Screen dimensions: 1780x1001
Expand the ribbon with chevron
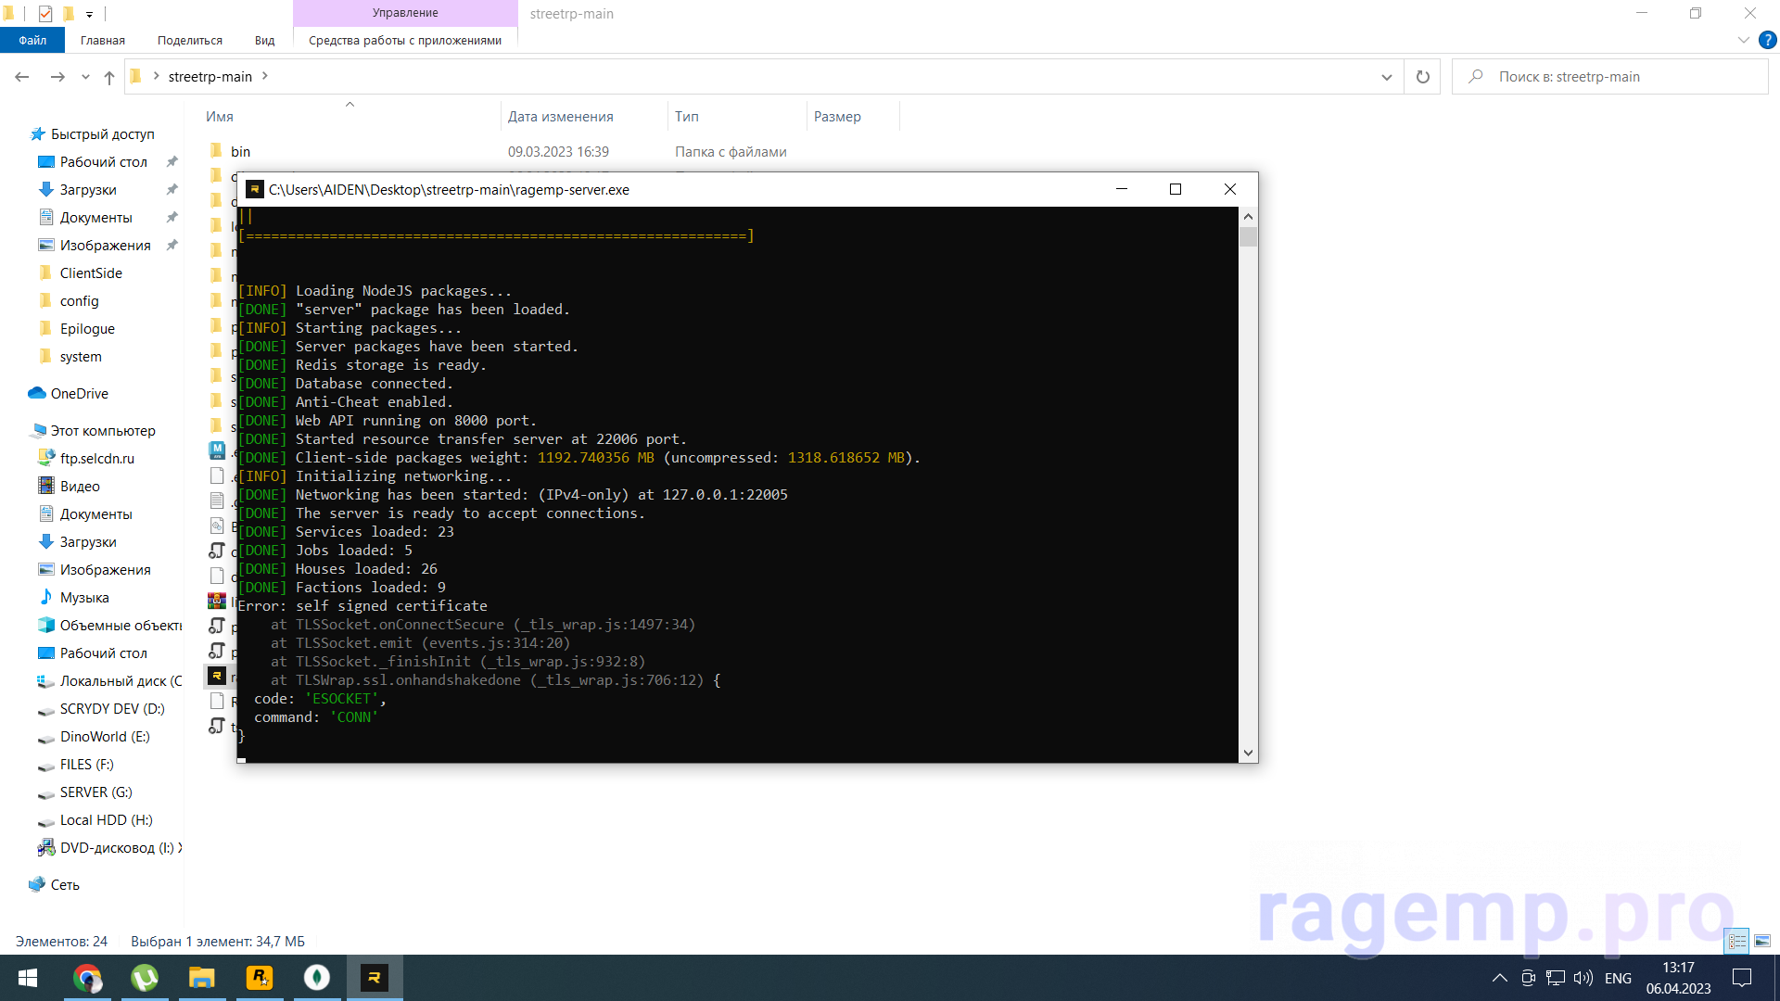1743,40
